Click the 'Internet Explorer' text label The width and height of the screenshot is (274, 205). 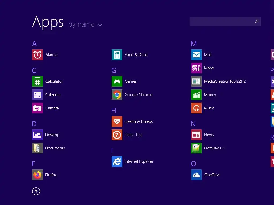(139, 161)
